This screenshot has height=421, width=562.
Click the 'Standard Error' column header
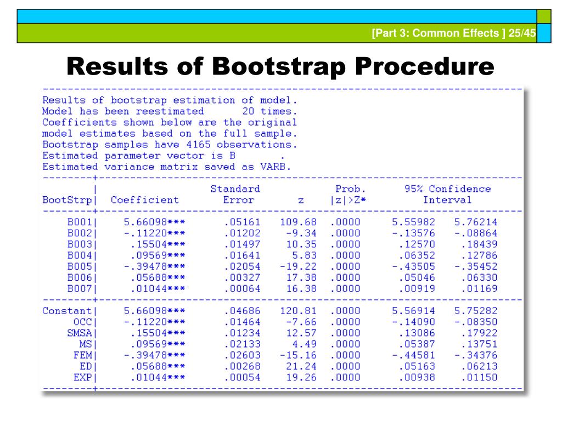coord(235,195)
